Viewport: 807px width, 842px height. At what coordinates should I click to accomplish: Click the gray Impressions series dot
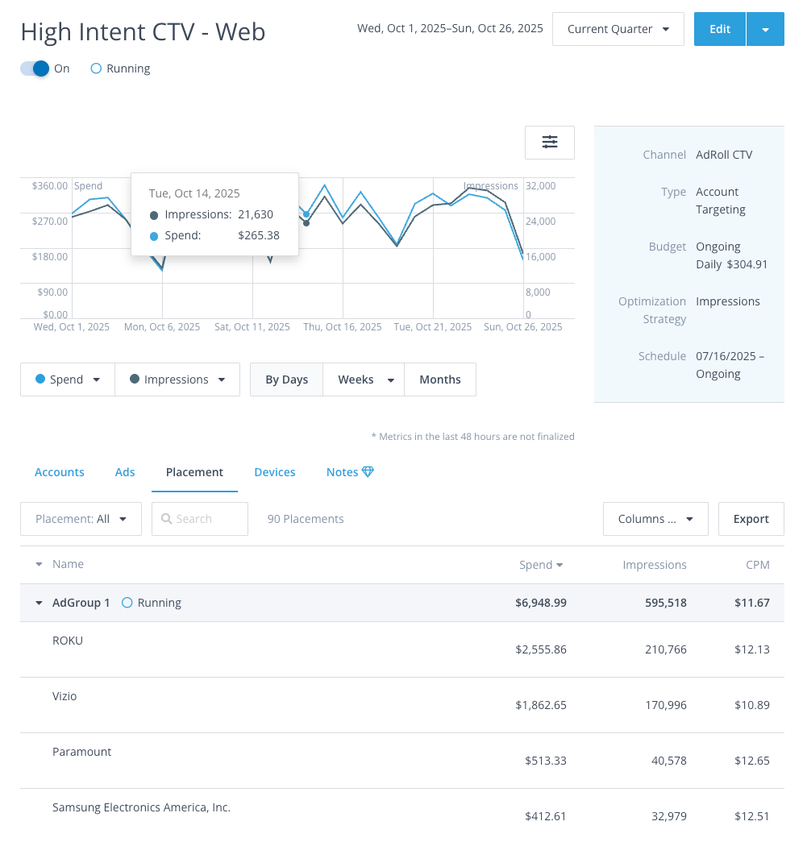[x=135, y=380]
